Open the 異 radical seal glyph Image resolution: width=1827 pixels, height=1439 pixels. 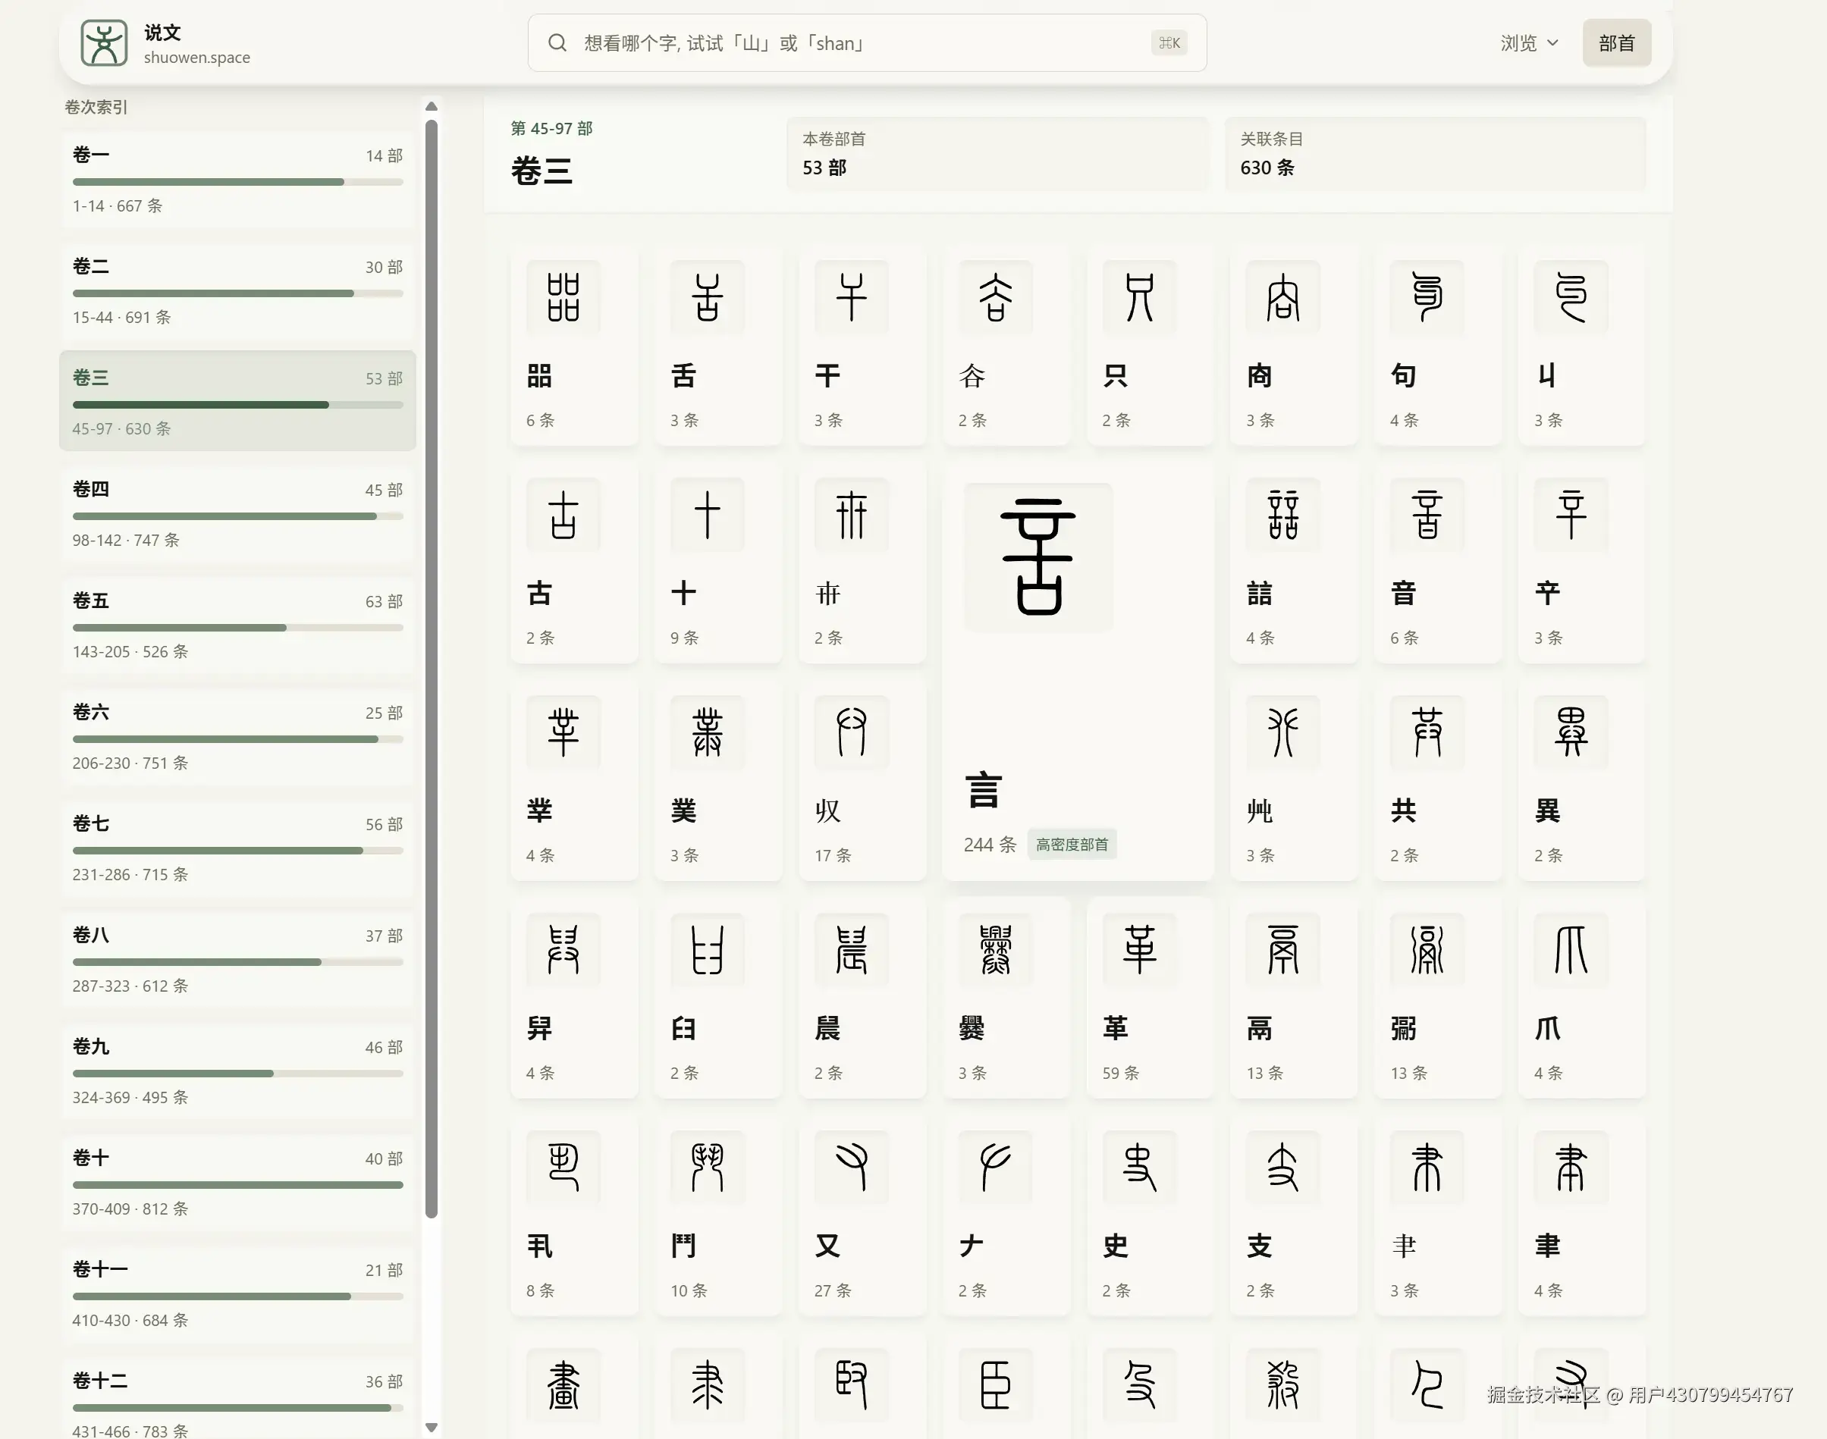(x=1571, y=732)
